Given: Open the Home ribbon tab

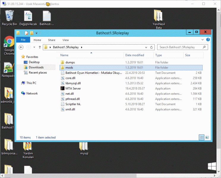Looking at the screenshot, I should (37, 40).
